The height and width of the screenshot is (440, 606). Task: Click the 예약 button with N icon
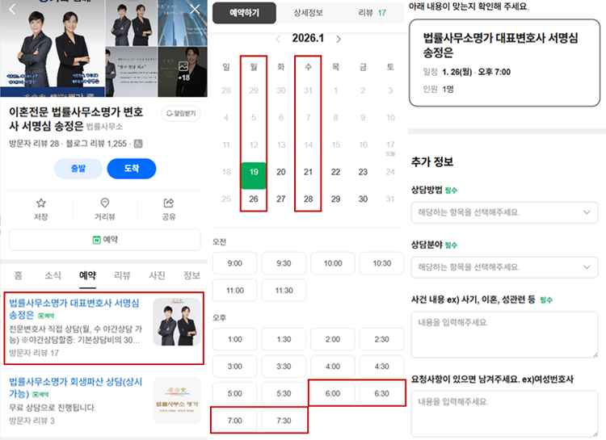[105, 240]
